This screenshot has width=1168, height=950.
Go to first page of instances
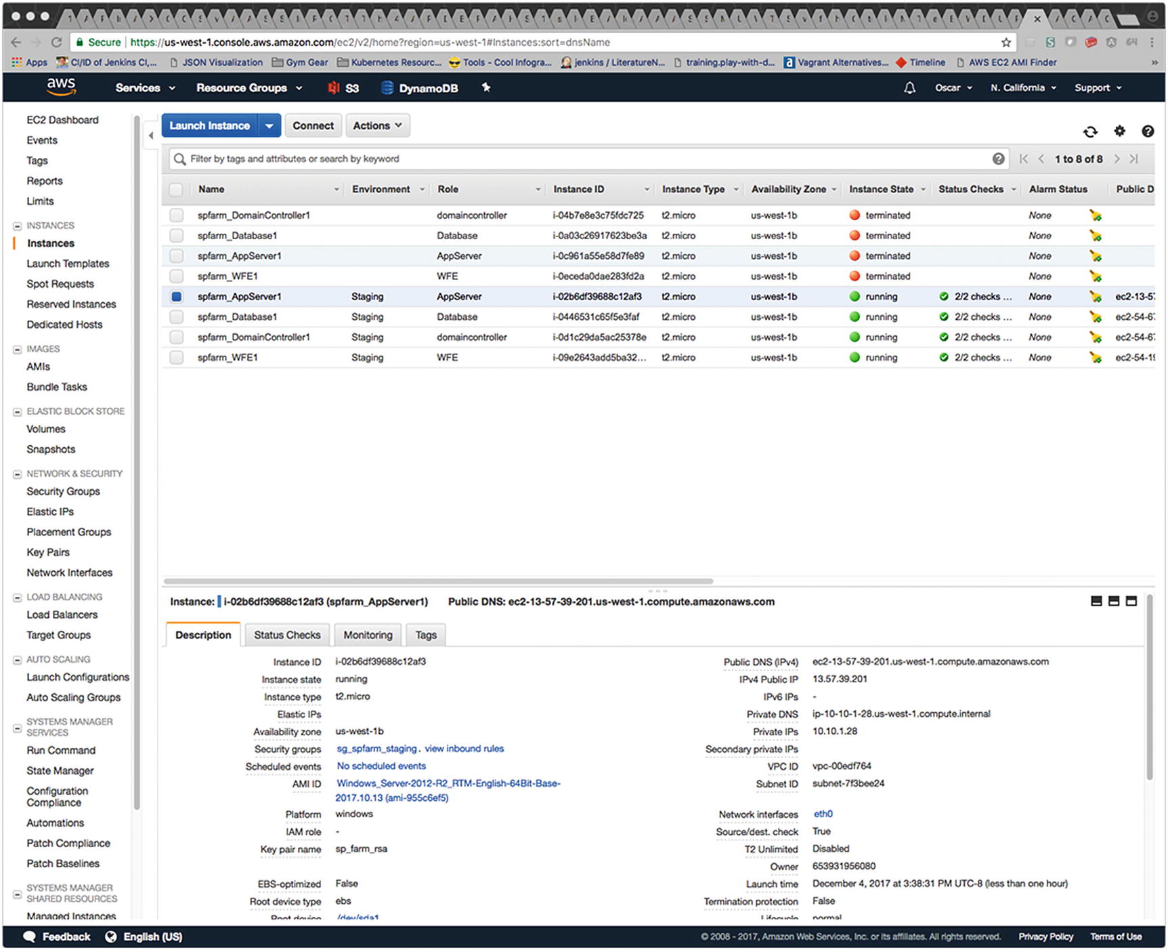pyautogui.click(x=1024, y=159)
